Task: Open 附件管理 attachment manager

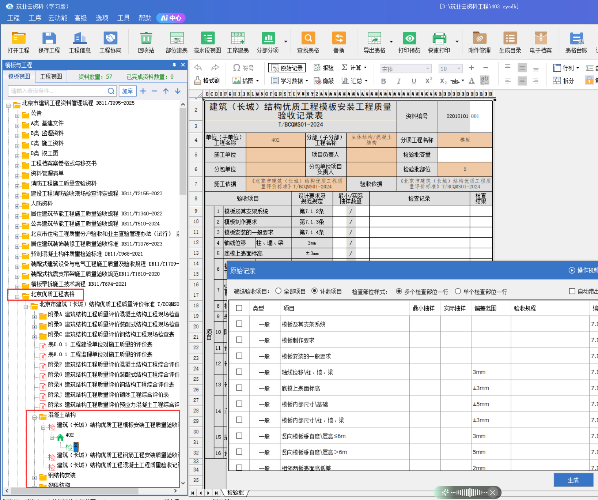Action: pyautogui.click(x=479, y=38)
